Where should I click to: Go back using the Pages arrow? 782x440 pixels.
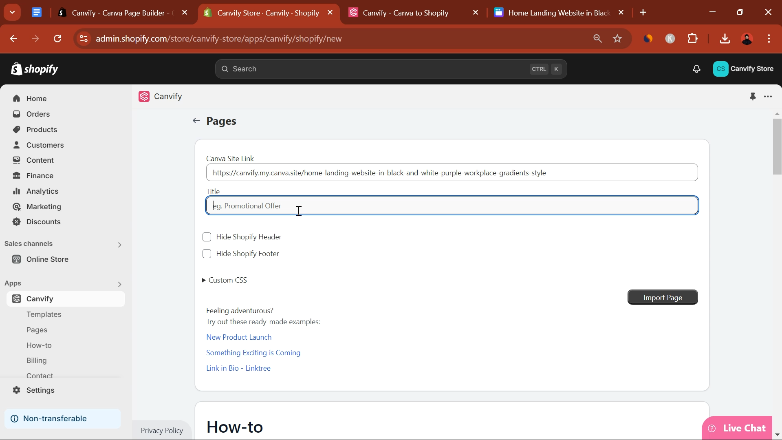tap(196, 121)
